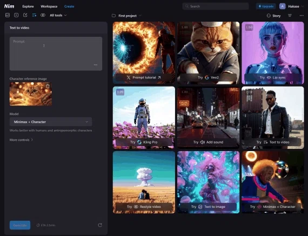This screenshot has width=308, height=236.
Task: Open the user avatar A icon
Action: (283, 6)
